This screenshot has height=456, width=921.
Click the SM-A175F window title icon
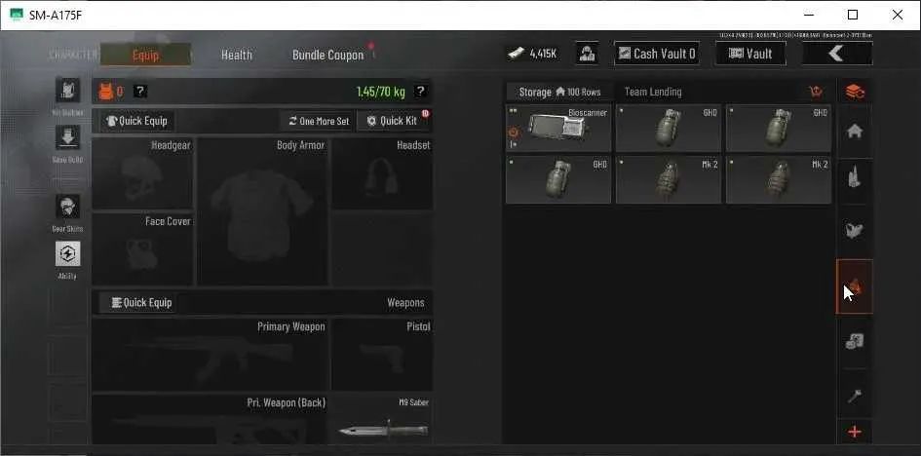[17, 15]
